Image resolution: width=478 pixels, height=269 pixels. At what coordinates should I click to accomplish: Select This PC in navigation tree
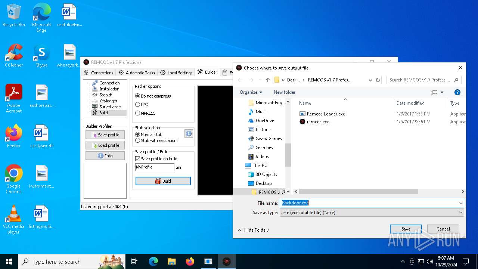click(x=256, y=166)
